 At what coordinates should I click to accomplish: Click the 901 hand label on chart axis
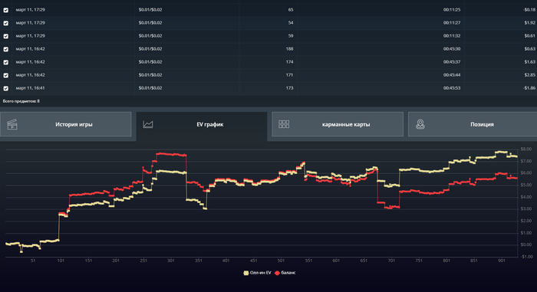coord(502,261)
